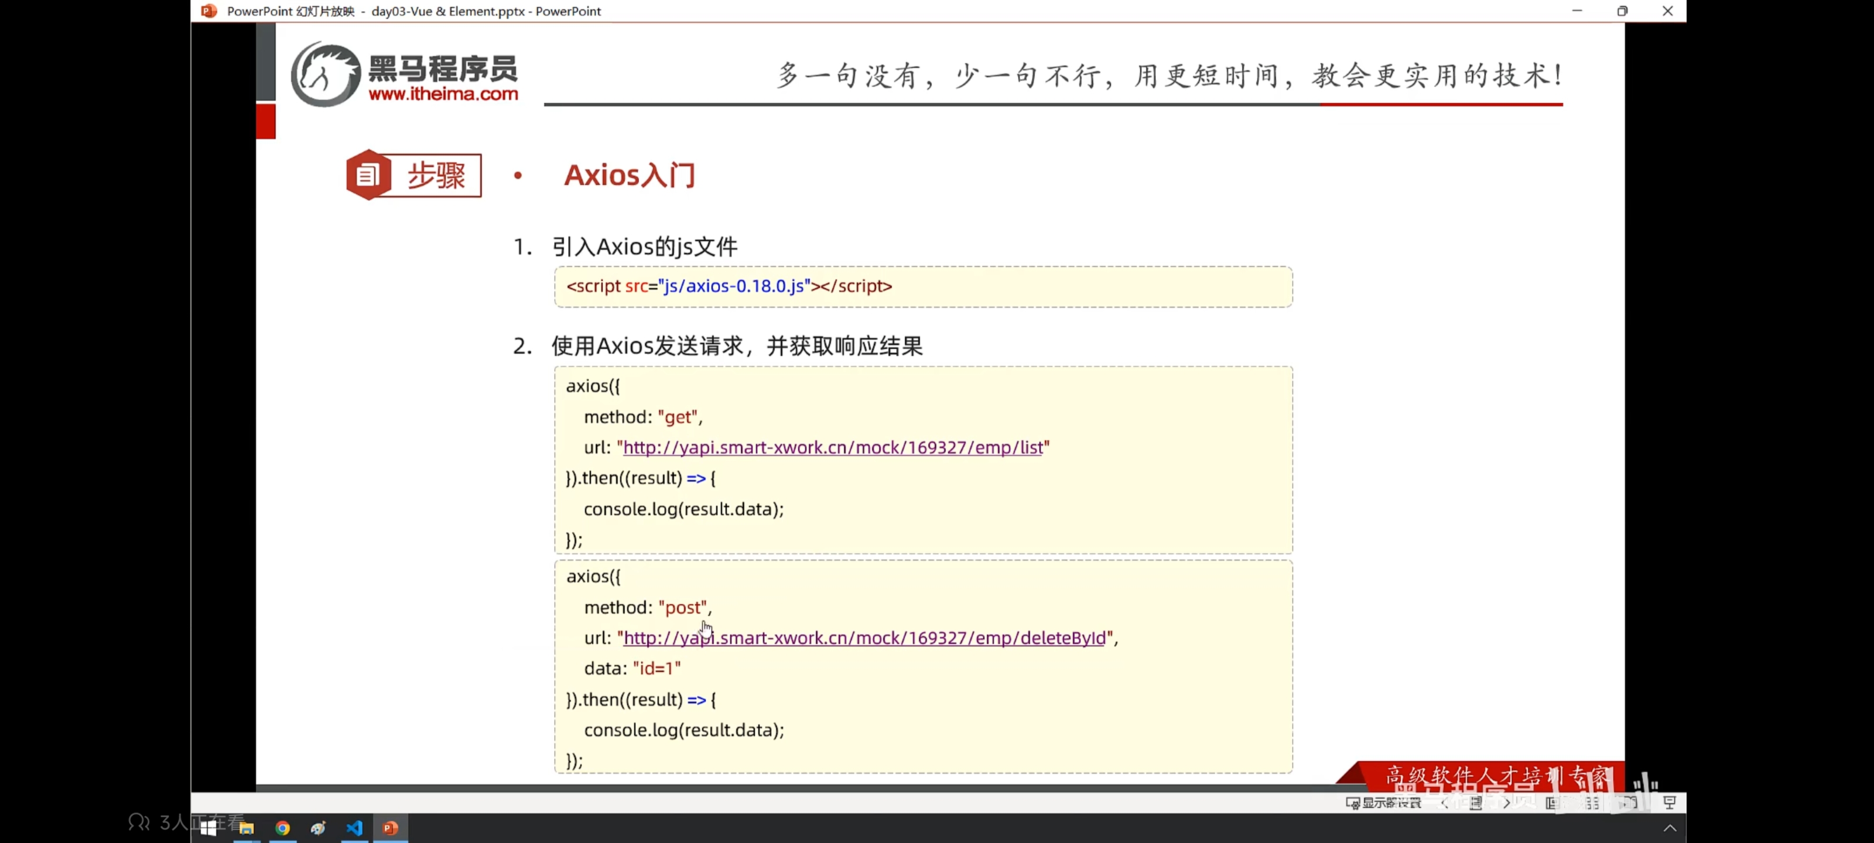Click the data: "id=1" code line
The height and width of the screenshot is (843, 1874).
tap(632, 669)
